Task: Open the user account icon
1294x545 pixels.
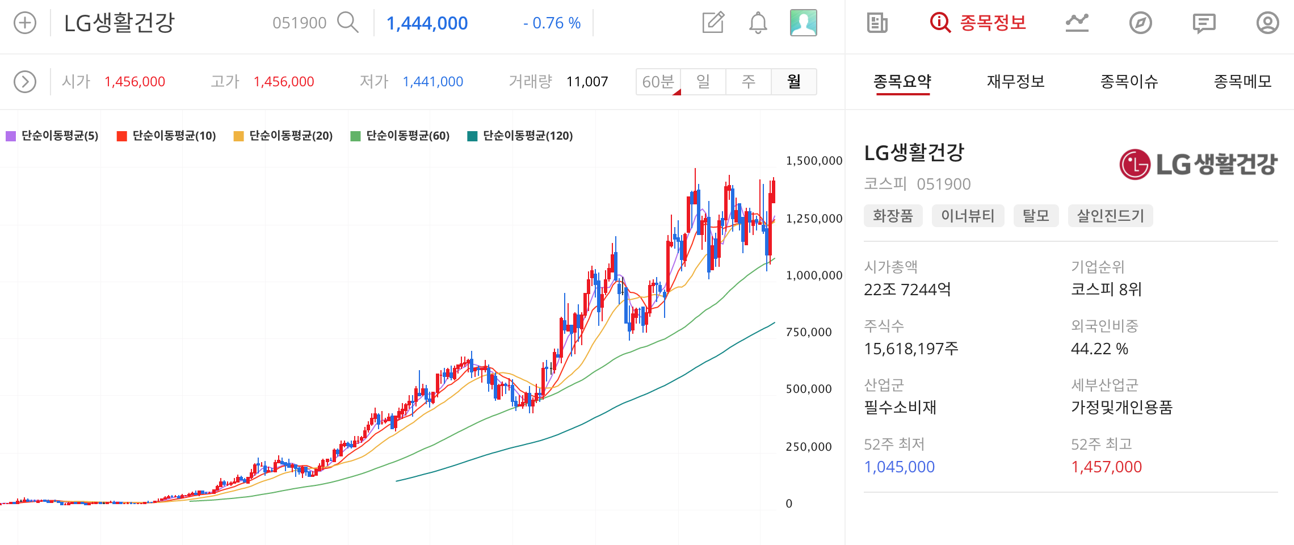Action: pos(1268,23)
